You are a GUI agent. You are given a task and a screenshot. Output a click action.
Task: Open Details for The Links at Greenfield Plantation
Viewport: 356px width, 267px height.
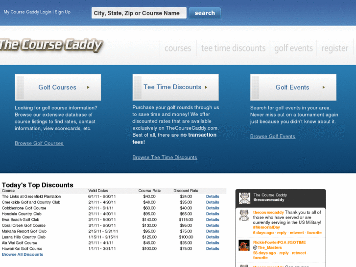[213, 196]
